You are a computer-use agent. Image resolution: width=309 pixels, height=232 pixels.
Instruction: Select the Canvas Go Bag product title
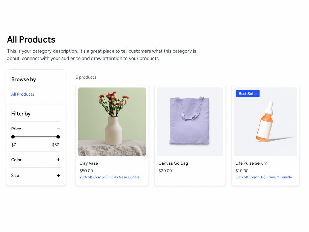click(x=173, y=163)
